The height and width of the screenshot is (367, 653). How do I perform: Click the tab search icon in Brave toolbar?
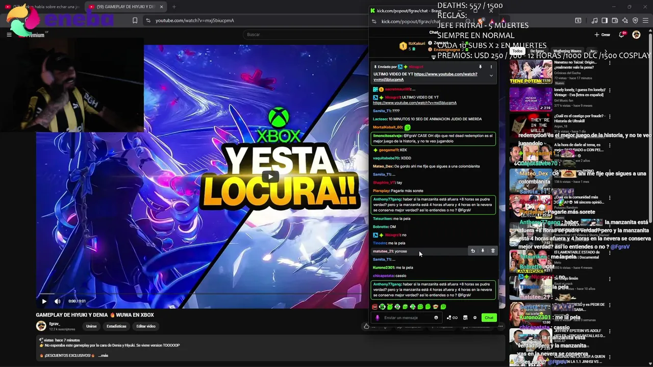[578, 20]
